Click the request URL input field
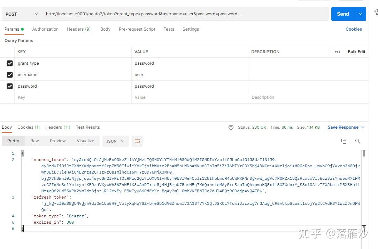This screenshot has height=249, width=378. point(174,14)
